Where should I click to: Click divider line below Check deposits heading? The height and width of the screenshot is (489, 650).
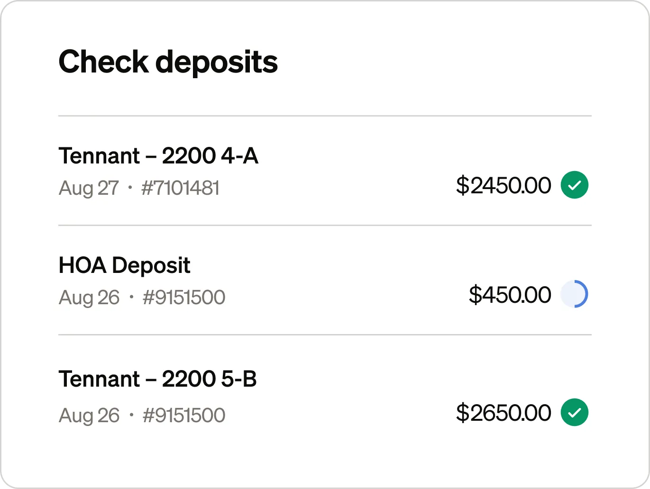(x=325, y=116)
